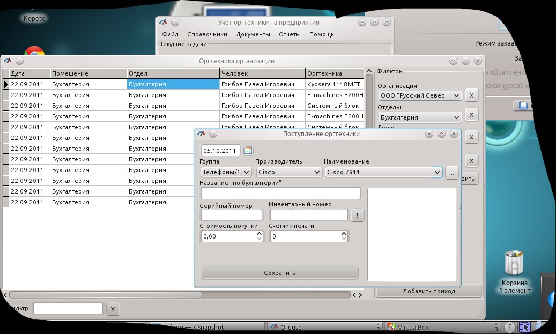The image size is (556, 334).
Task: Click the Серийный номер input field
Action: 231,215
